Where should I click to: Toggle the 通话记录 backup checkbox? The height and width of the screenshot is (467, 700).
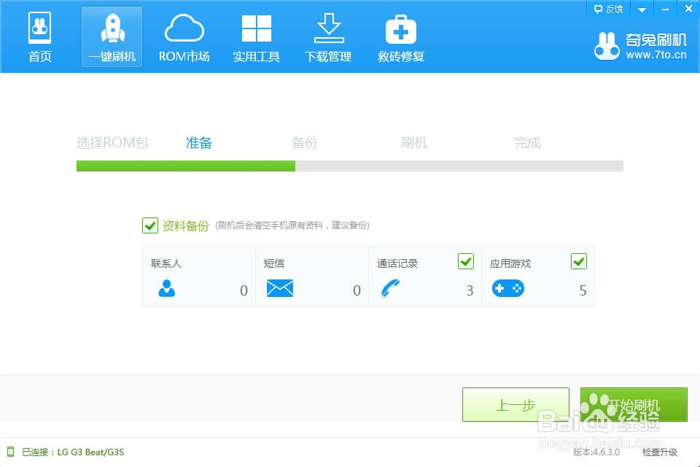[x=465, y=261]
